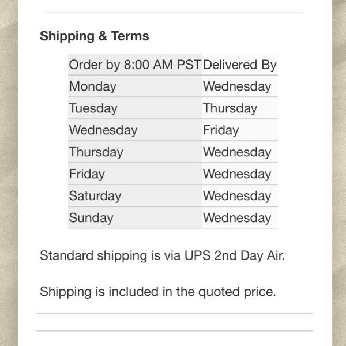Click the Wednesday order day cell
Screen dimensions: 346x346
pos(135,130)
